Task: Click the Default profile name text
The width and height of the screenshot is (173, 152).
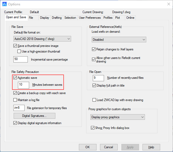Action: coord(34,12)
